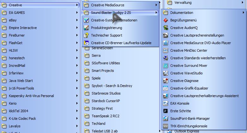Open the Kerio menu entry

tap(40, 103)
